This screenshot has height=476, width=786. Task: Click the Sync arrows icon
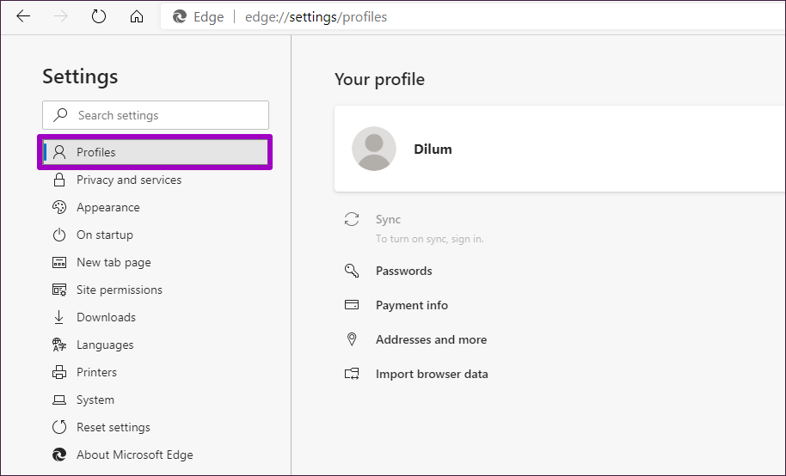coord(352,219)
